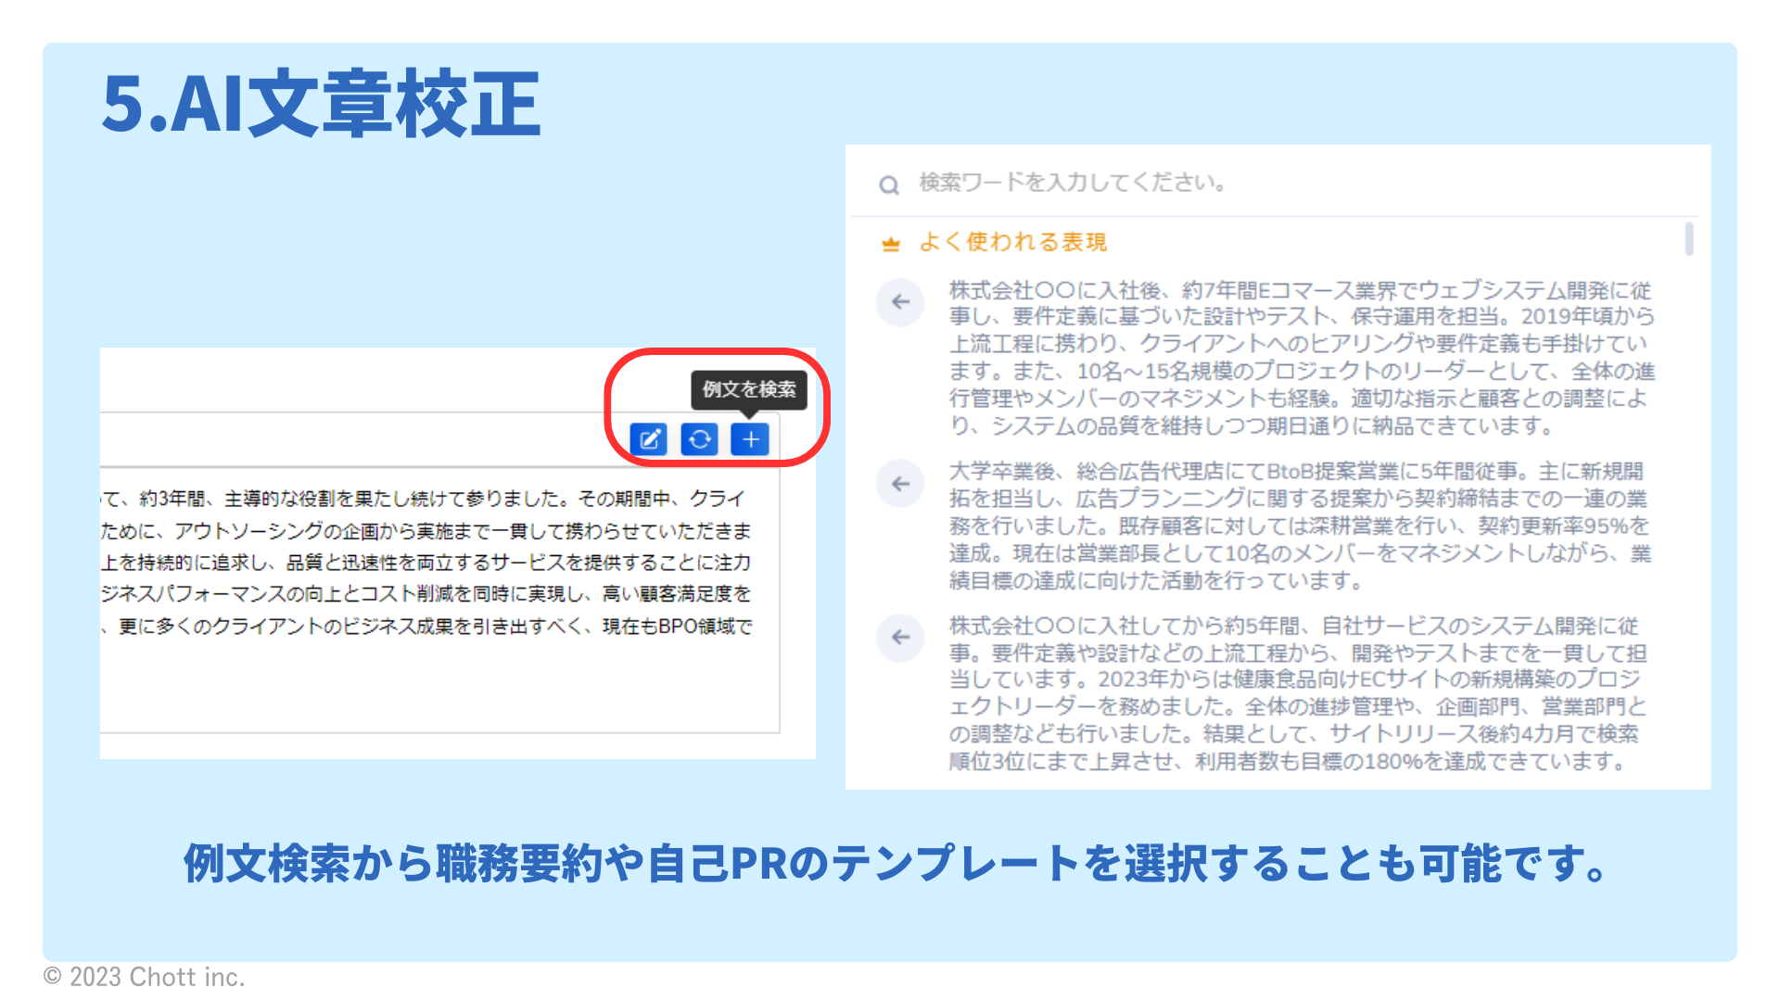Select the 株式会社〇〇に入社後 example text
Image resolution: width=1780 pixels, height=1001 pixels.
[1302, 358]
